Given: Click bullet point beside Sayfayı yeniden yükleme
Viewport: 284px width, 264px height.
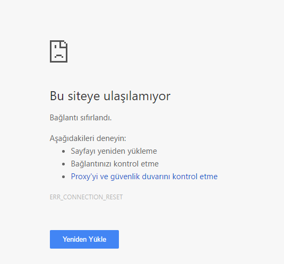Looking at the screenshot, I should [63, 152].
